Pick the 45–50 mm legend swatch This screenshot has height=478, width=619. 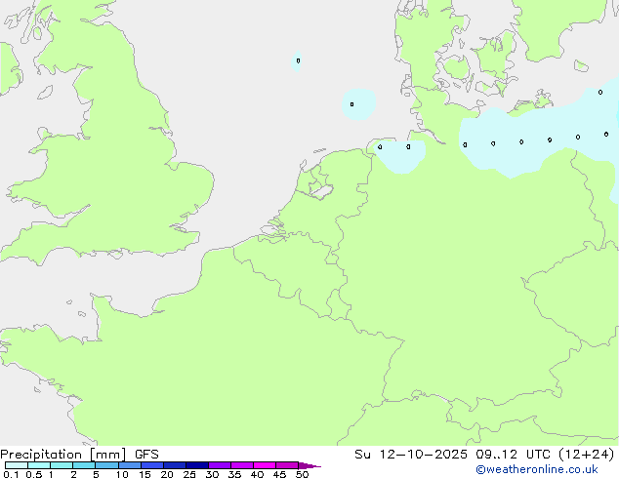(287, 465)
